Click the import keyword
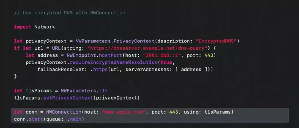Image resolution: width=299 pixels, height=128 pixels. coord(22,27)
